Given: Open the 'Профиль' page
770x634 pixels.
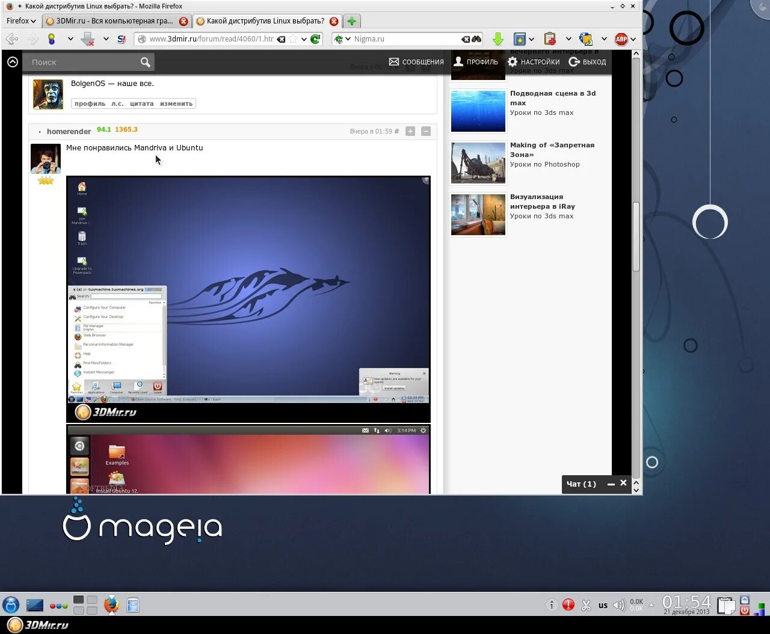Looking at the screenshot, I should (476, 62).
